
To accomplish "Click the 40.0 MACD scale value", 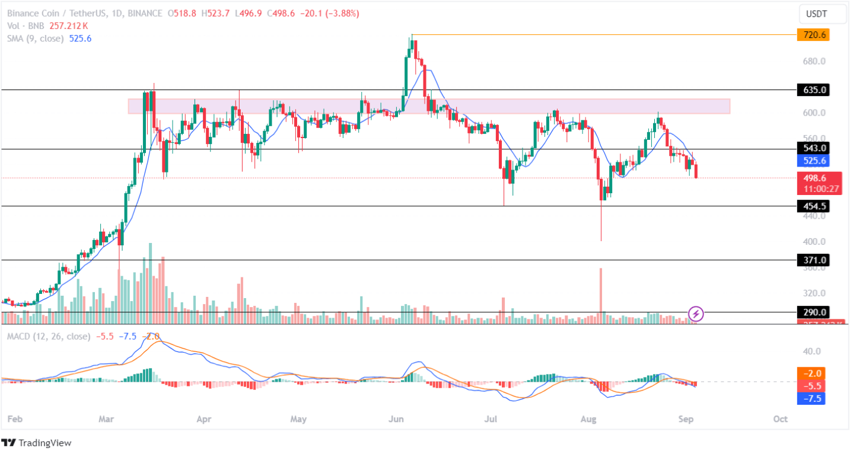I will [812, 351].
